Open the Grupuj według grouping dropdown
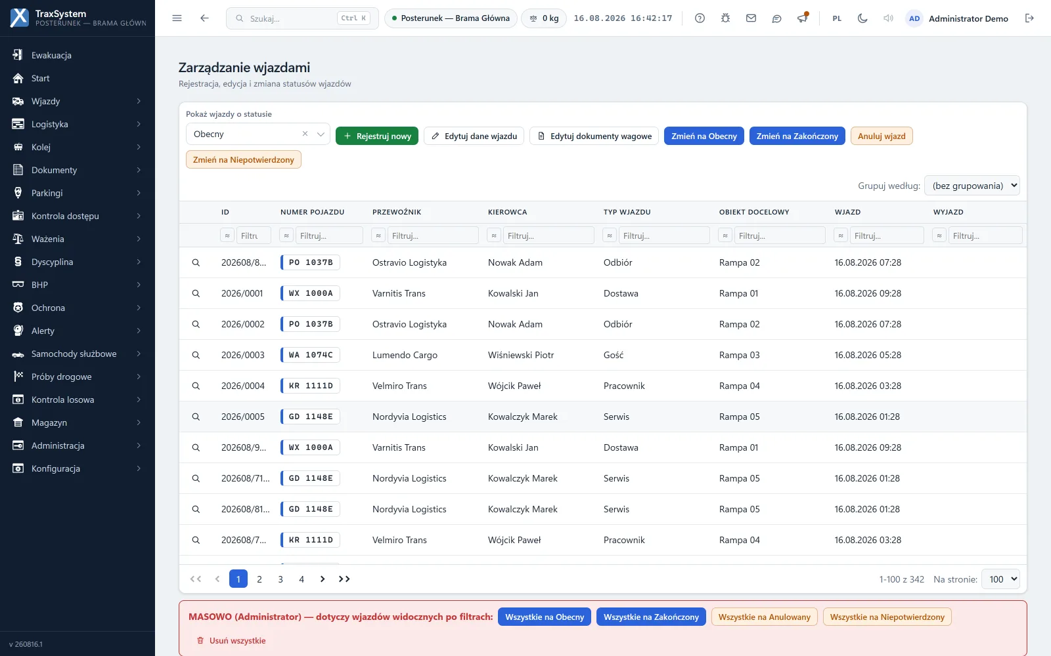This screenshot has width=1051, height=656. (972, 186)
